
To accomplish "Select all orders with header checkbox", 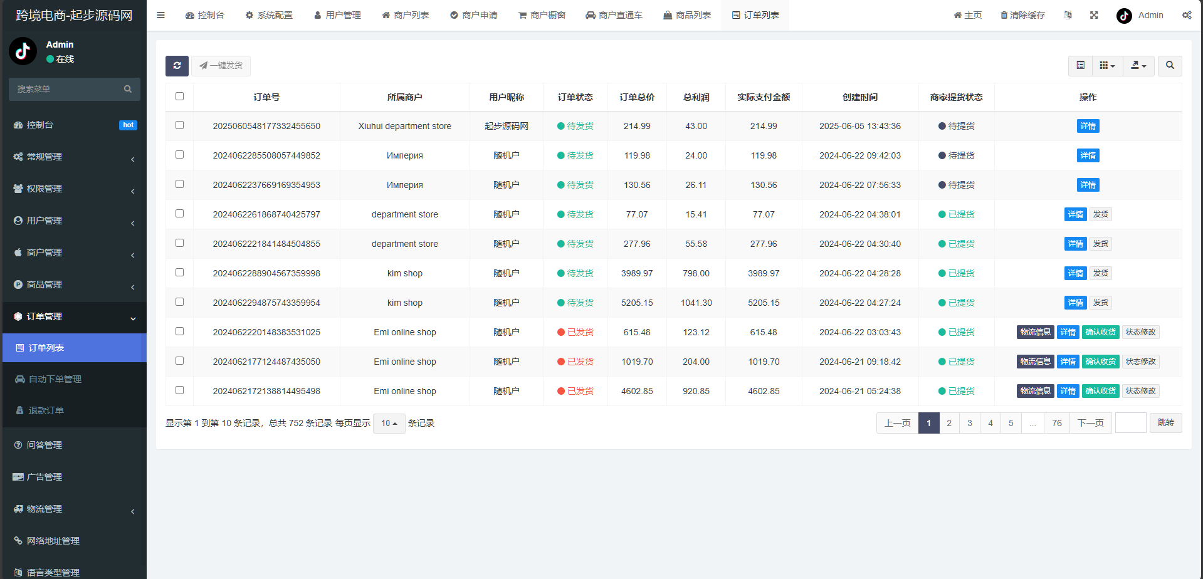I will click(x=179, y=96).
